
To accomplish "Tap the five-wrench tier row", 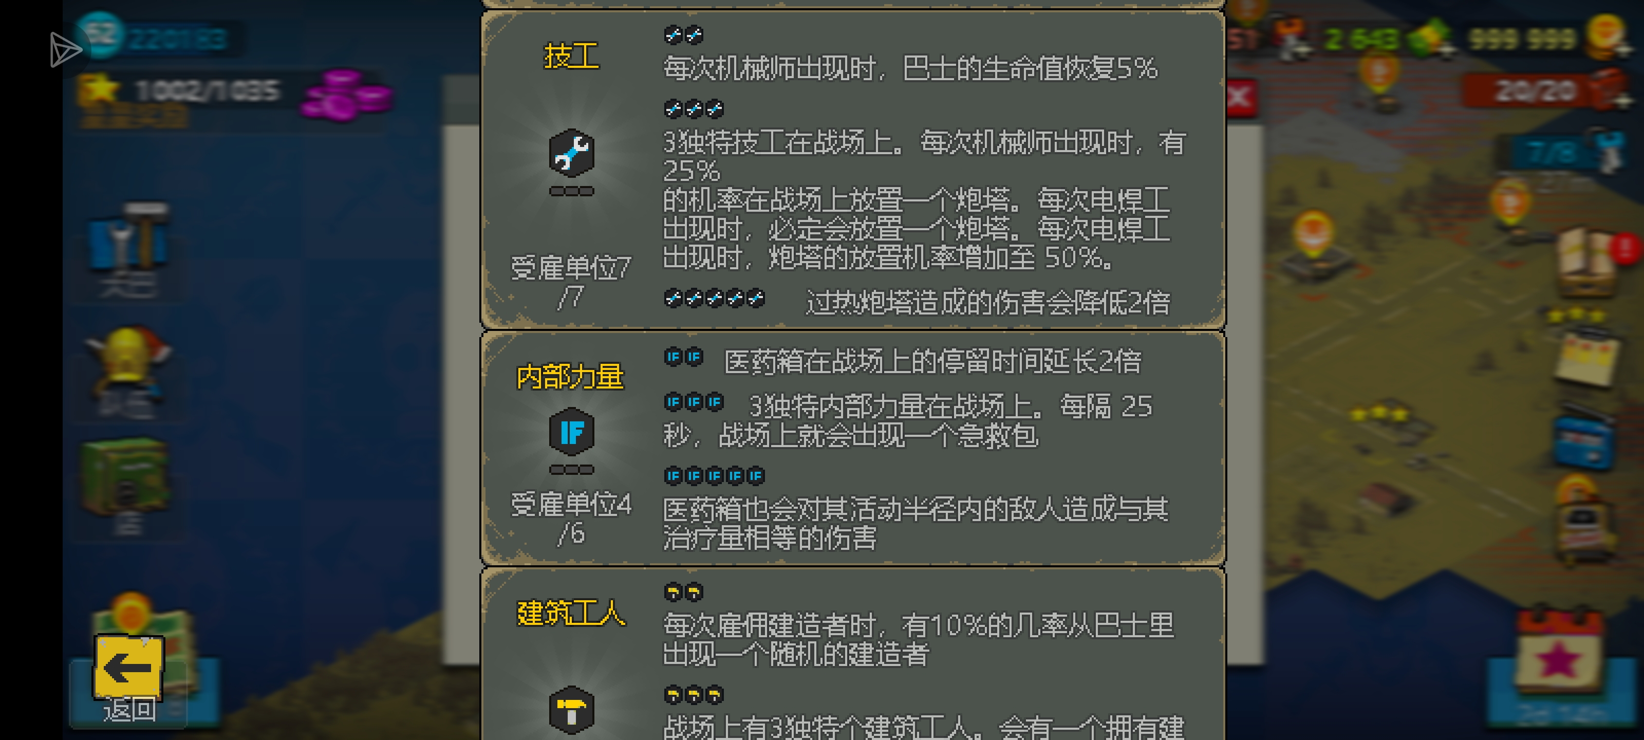I will [917, 301].
